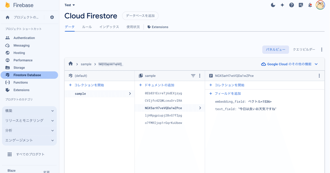
Task: Click the Authentication people icon
Action: pyautogui.click(x=8, y=38)
